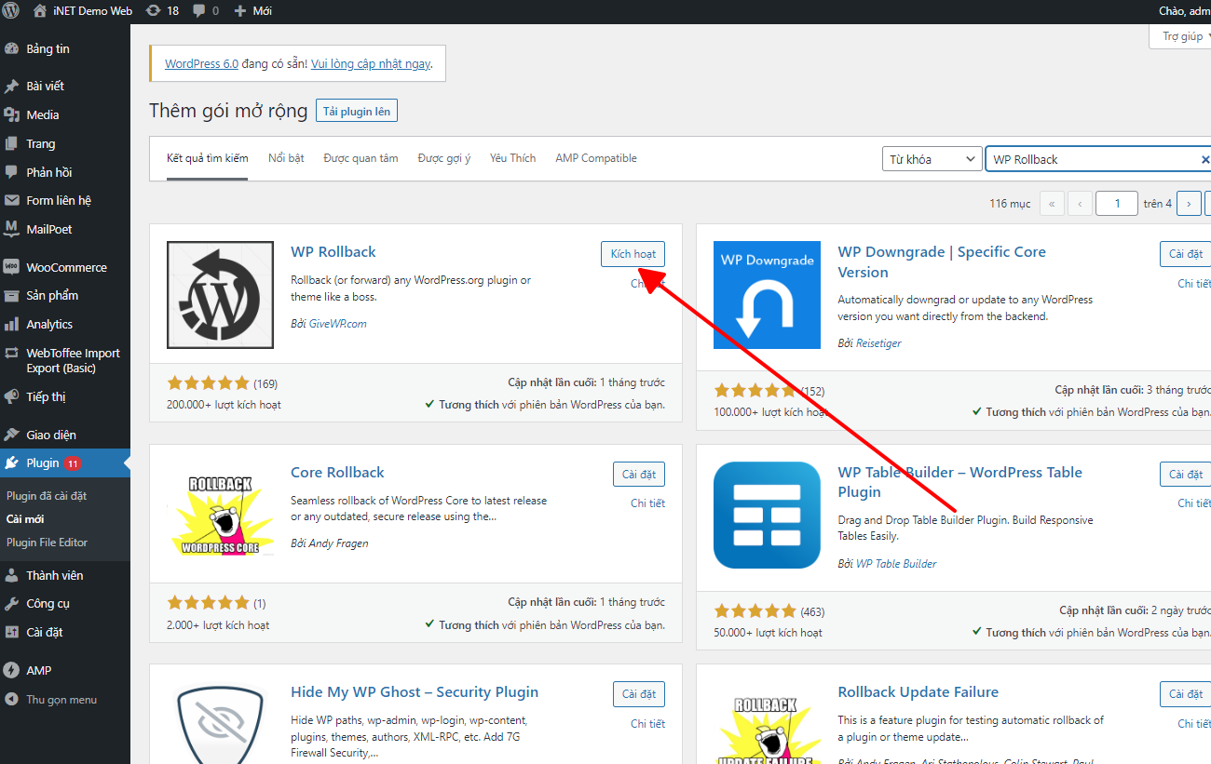Open WooCommerce menu in sidebar
The height and width of the screenshot is (764, 1211).
click(65, 267)
